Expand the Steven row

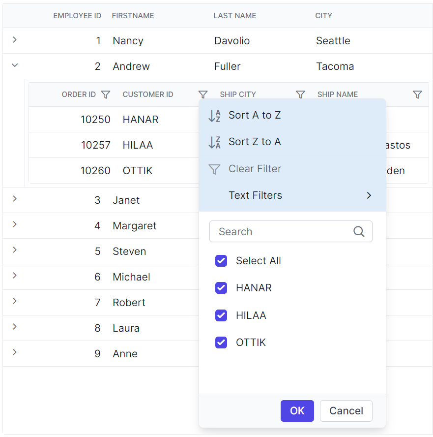[15, 250]
